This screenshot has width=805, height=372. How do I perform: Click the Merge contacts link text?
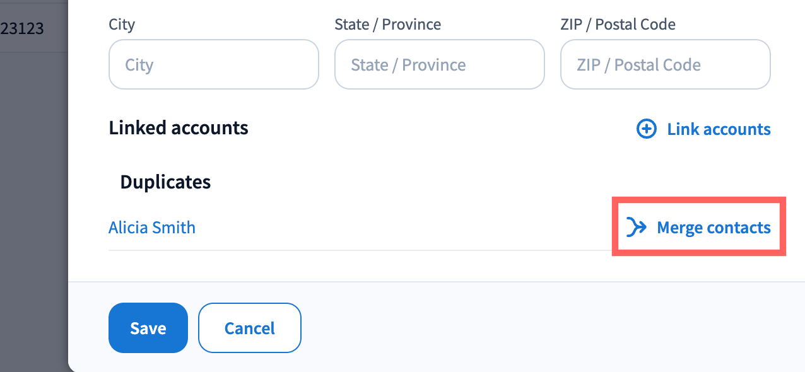coord(714,228)
